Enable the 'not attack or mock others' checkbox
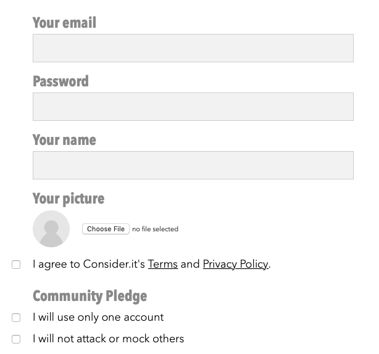The image size is (379, 354). pos(16,339)
